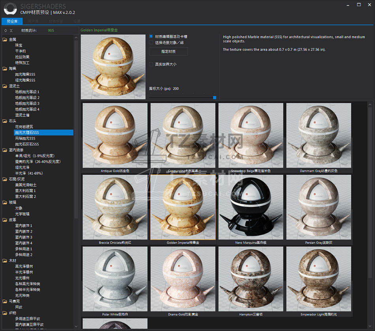Image resolution: width=375 pixels, height=331 pixels.
Task: Collapse the 皮革 folder
Action: tap(5, 220)
